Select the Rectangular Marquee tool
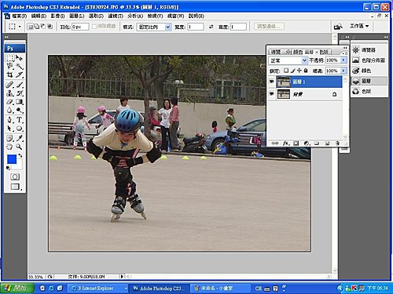393x294 pixels. (9, 58)
